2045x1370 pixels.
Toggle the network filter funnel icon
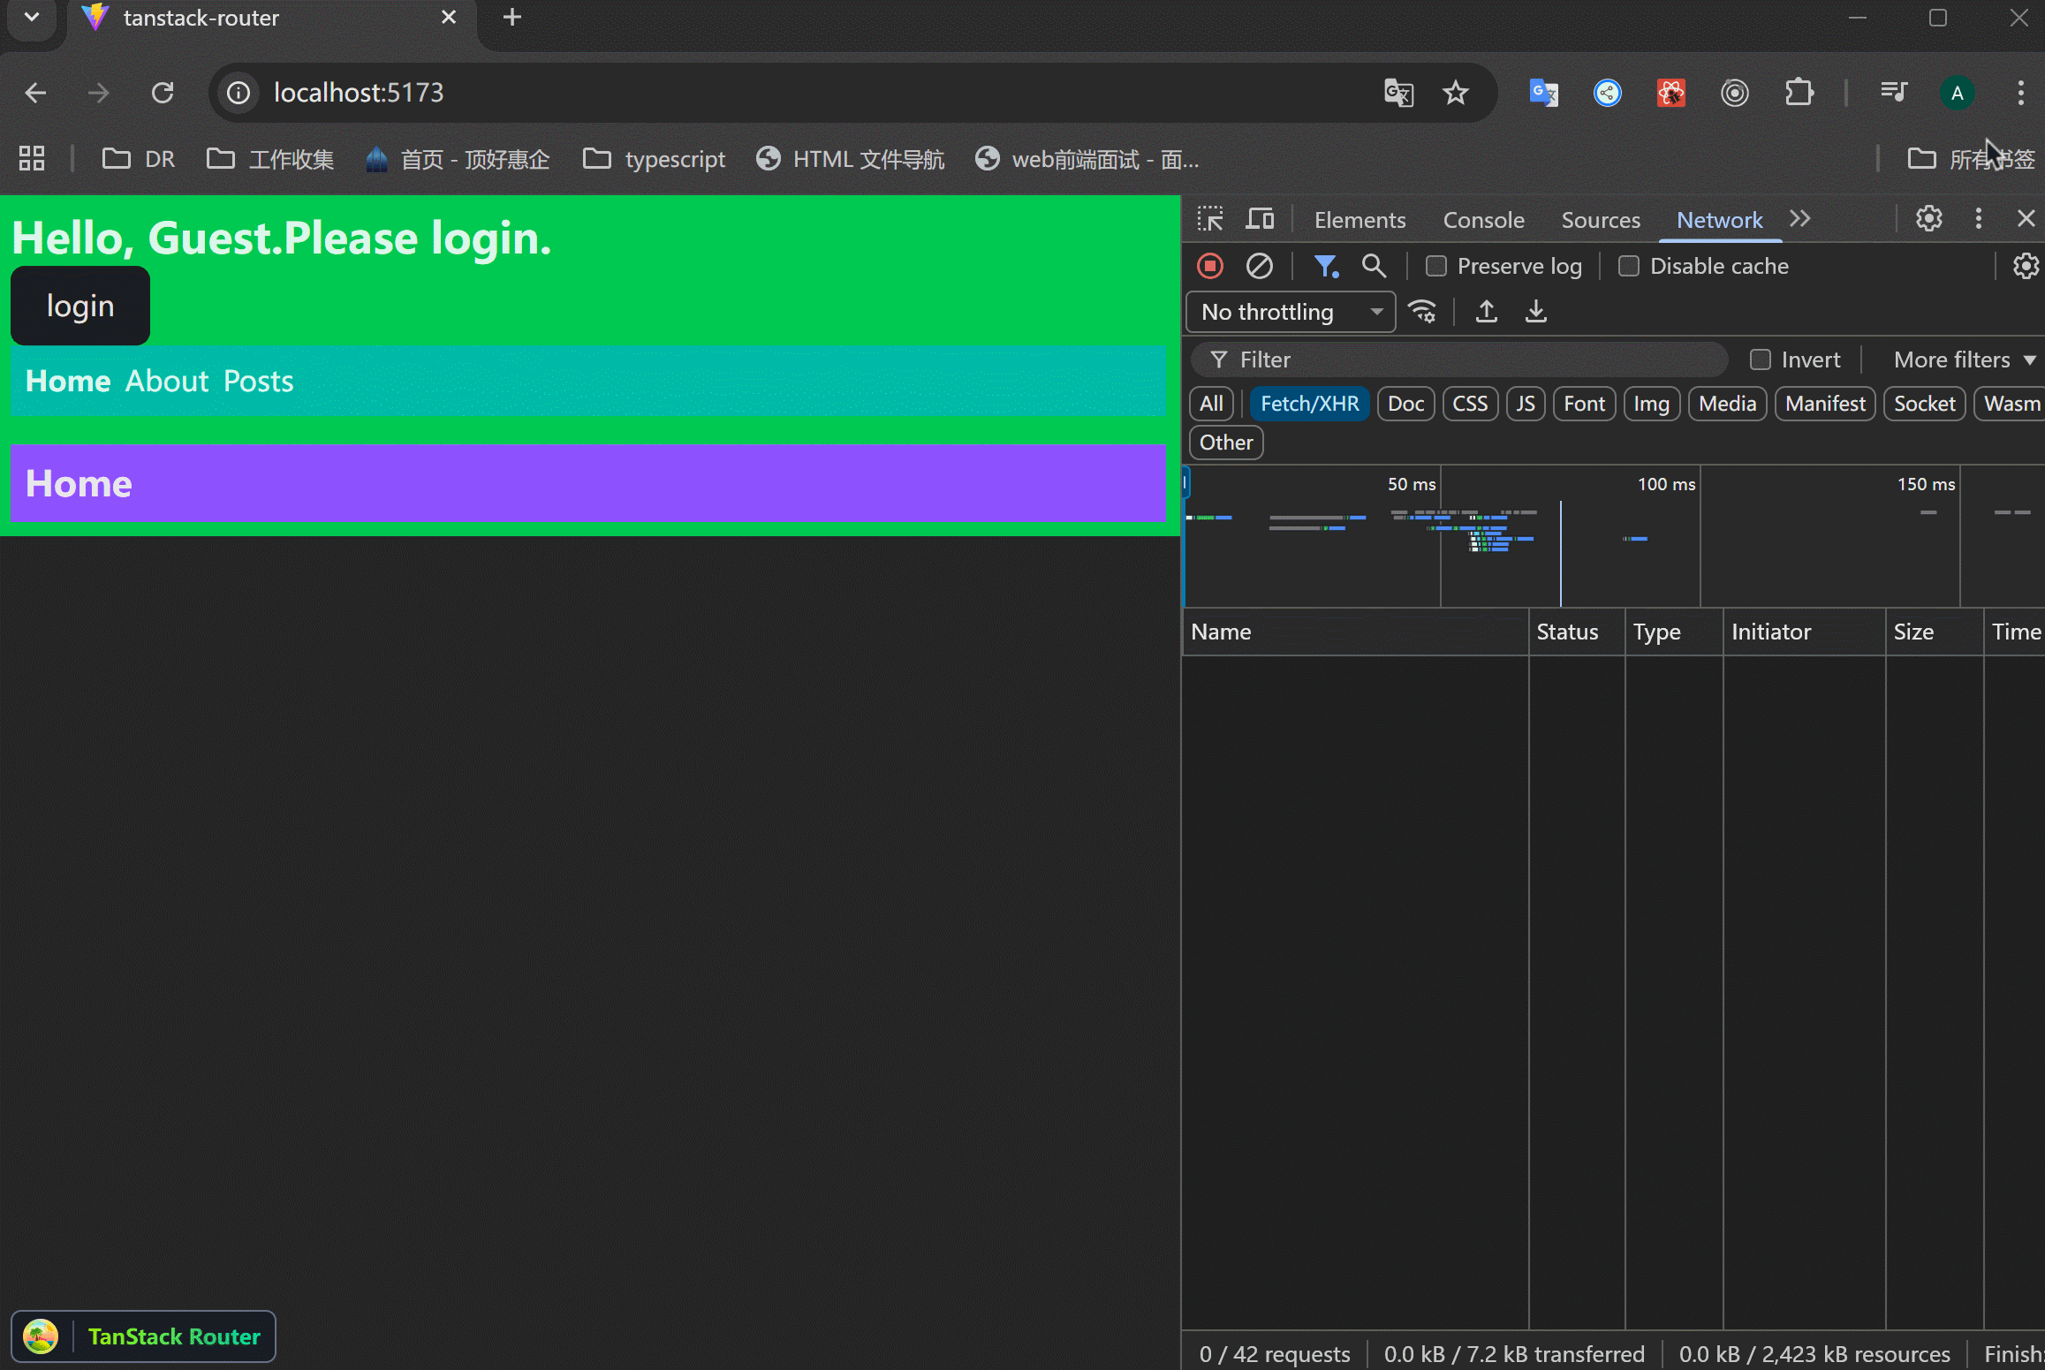[x=1325, y=266]
